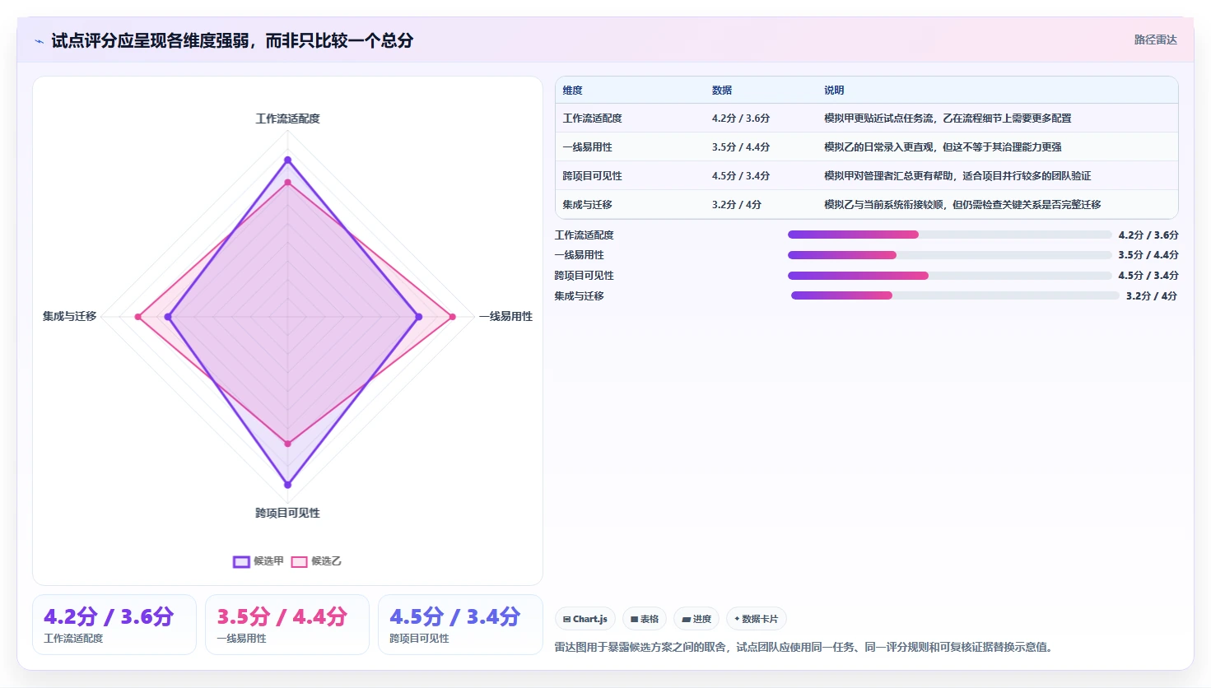
Task: Click the description starting 模拟甲对管理者汇总
Action: point(957,176)
